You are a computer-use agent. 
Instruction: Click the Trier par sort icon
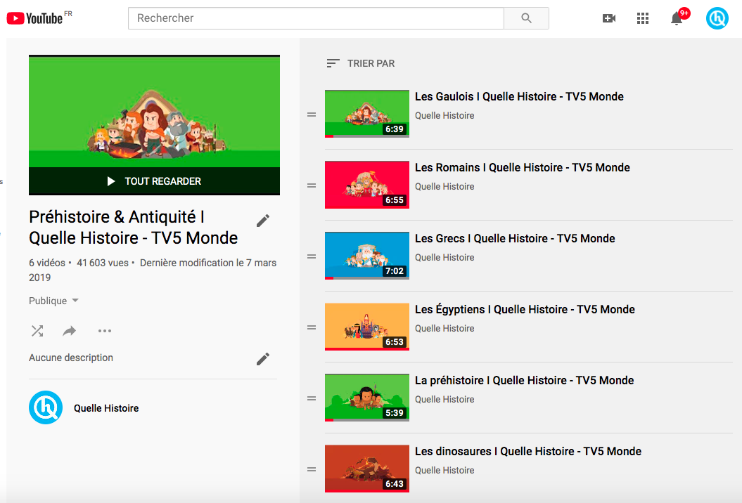(333, 63)
